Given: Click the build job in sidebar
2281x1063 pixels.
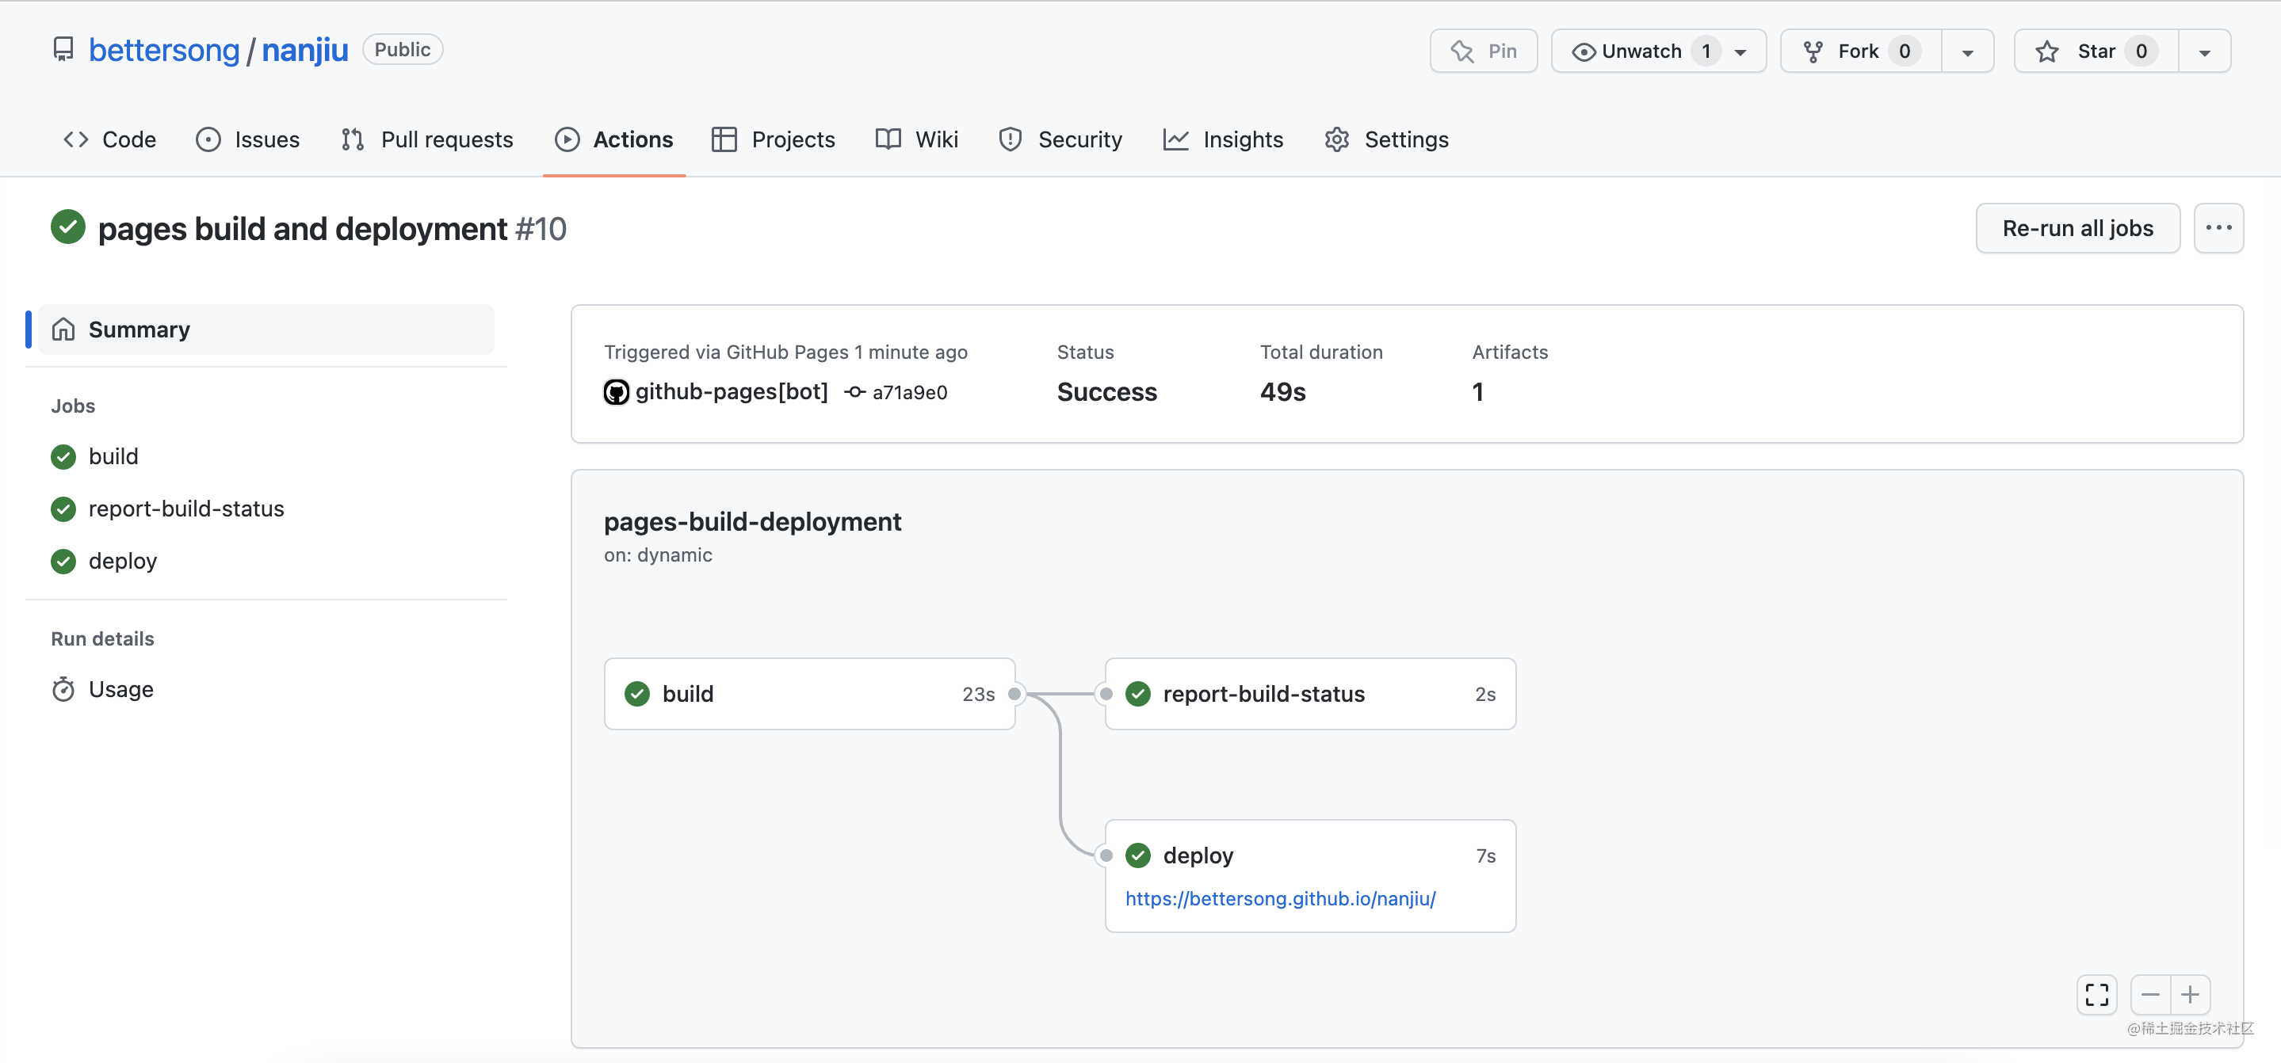Looking at the screenshot, I should tap(113, 455).
